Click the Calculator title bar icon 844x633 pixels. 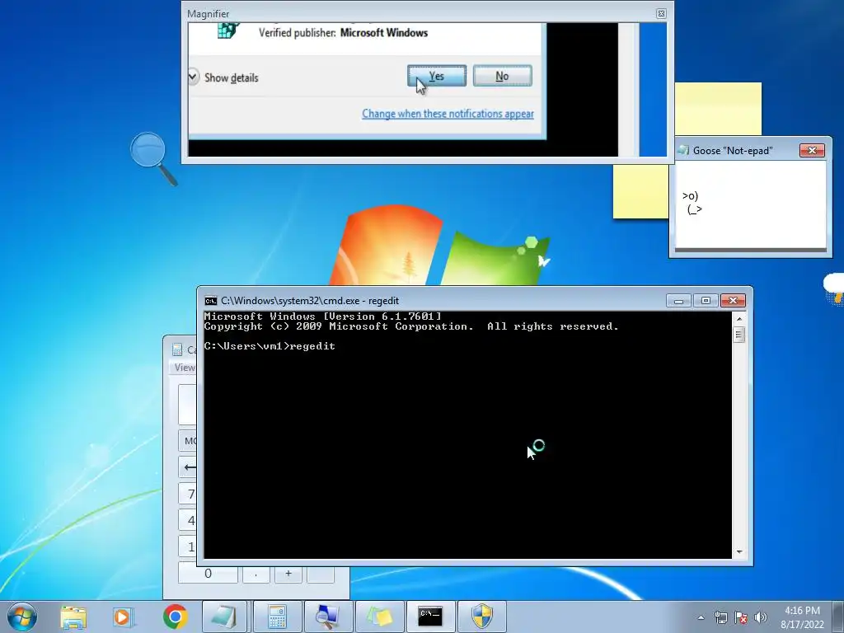pyautogui.click(x=177, y=349)
